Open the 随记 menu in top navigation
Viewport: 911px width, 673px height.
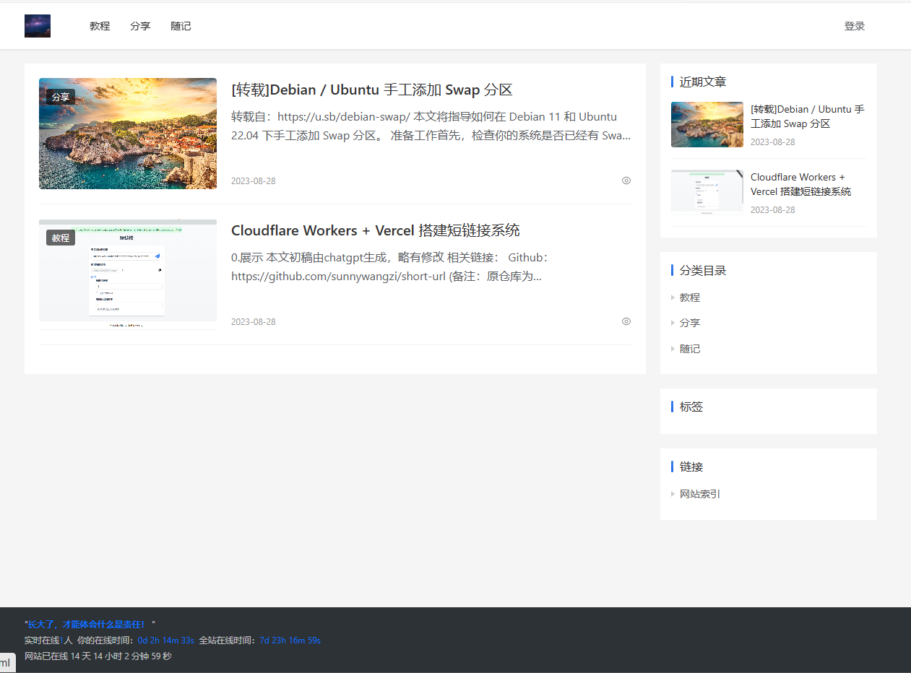(x=181, y=25)
